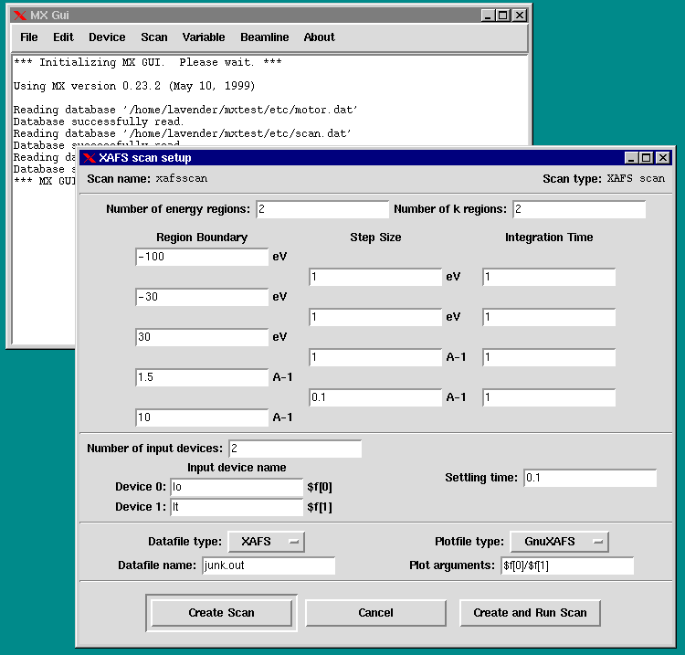Click the Number of energy regions field

click(x=322, y=209)
